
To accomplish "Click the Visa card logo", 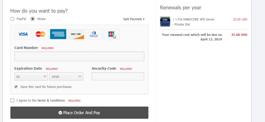I will [23, 34].
